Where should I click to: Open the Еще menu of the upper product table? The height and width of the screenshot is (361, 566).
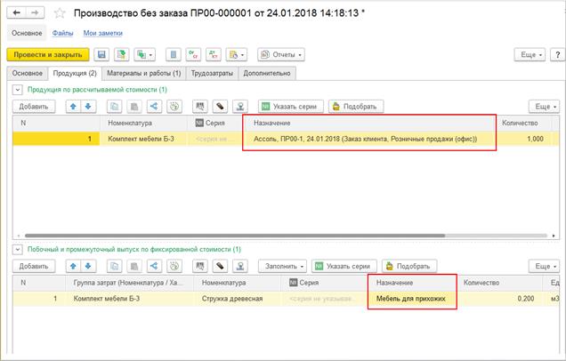(544, 107)
